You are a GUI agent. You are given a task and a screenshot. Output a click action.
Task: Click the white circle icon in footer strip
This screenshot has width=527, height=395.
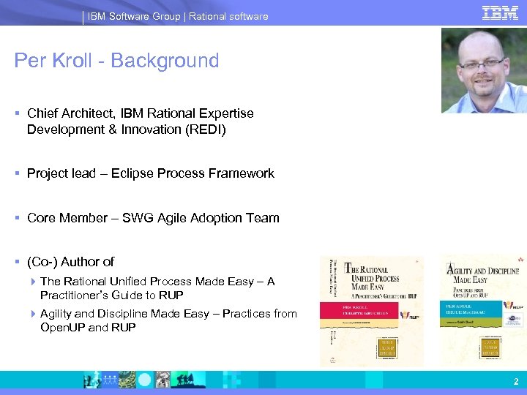(x=145, y=380)
